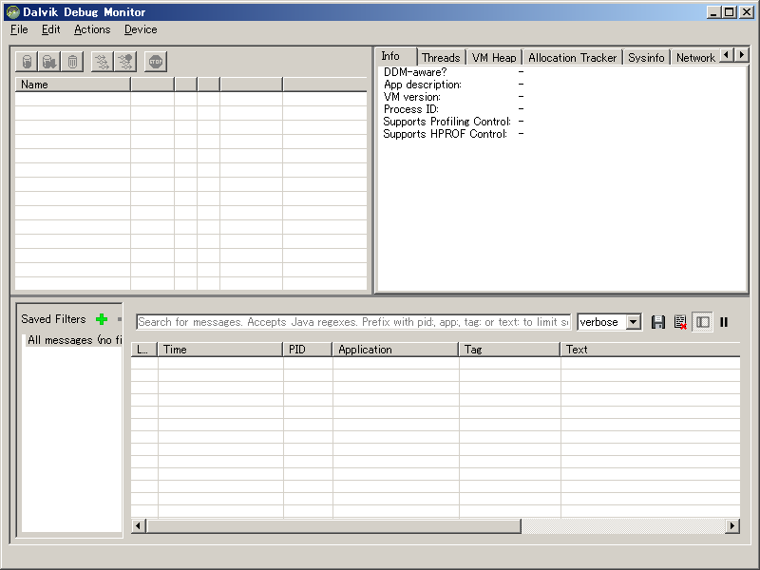Click the VM version: label
Screen dimensions: 760x570
point(412,97)
